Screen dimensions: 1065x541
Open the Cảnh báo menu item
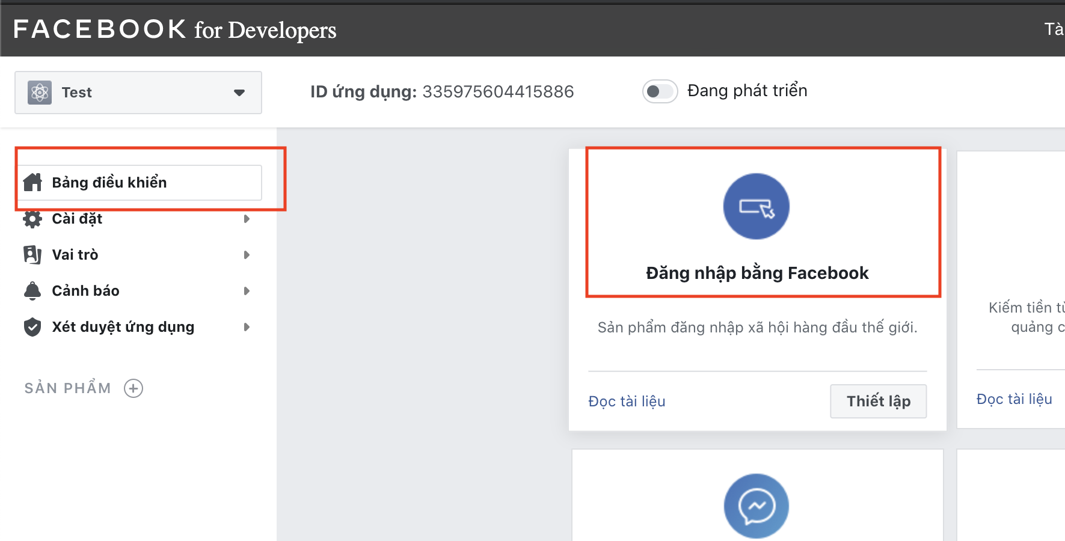pyautogui.click(x=86, y=291)
